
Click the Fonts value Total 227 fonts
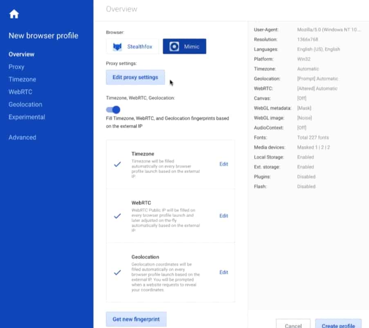pyautogui.click(x=313, y=137)
